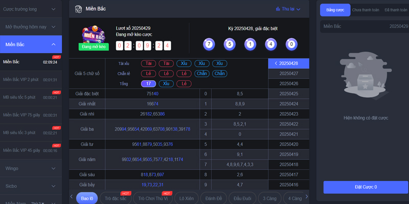Viewport: 409px width, 204px height.
Task: Click first blue Chẵn pill in Chẵn lẻ row
Action: pyautogui.click(x=201, y=73)
